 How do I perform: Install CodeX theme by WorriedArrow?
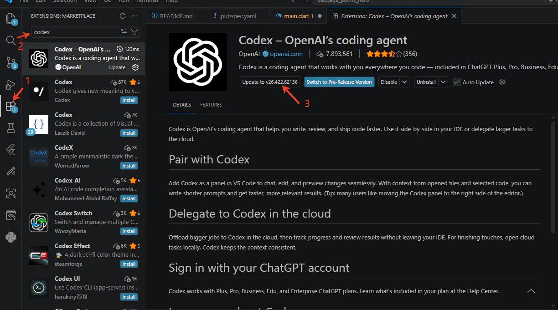tap(129, 166)
